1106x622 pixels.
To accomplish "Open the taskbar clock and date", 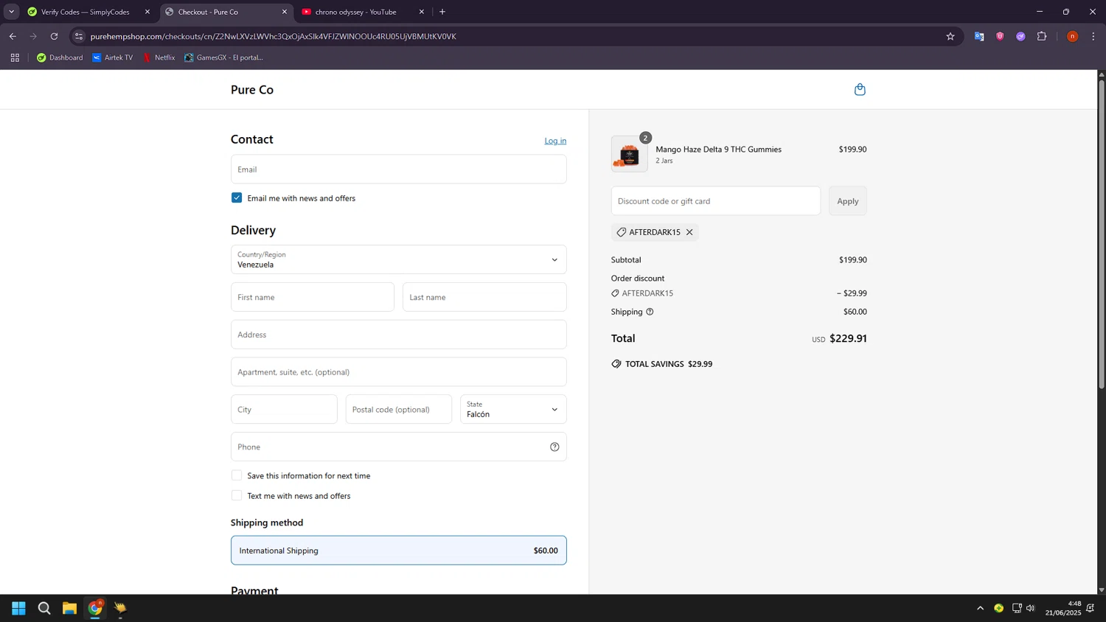I will (x=1063, y=608).
